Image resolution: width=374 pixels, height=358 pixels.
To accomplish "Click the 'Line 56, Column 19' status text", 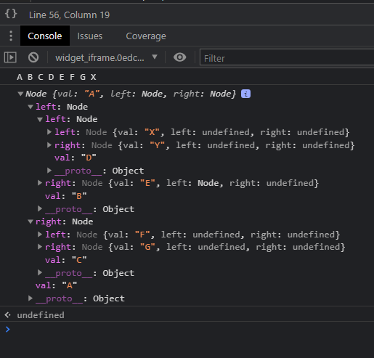I will pos(69,15).
